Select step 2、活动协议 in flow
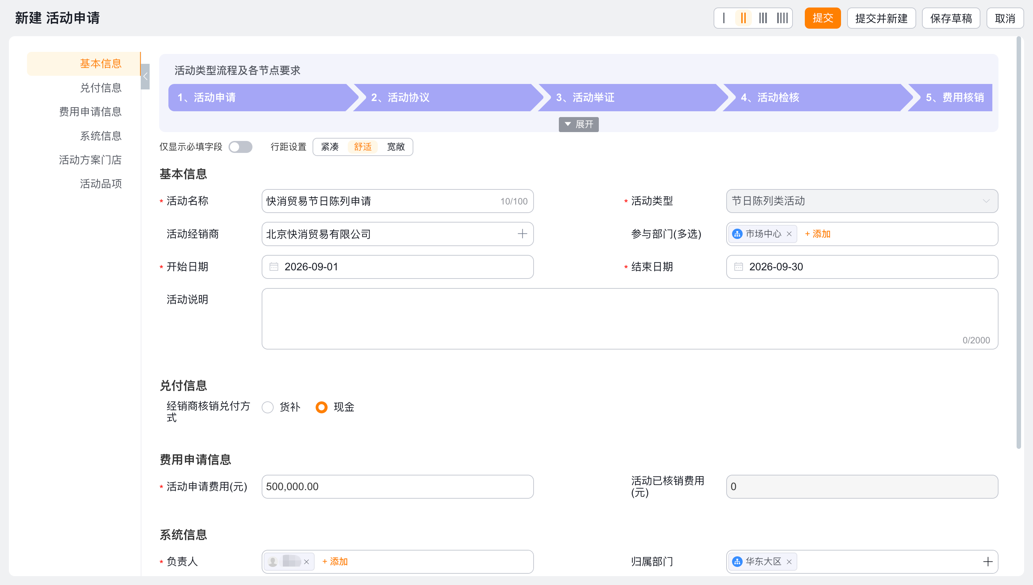The width and height of the screenshot is (1033, 585). click(x=447, y=98)
